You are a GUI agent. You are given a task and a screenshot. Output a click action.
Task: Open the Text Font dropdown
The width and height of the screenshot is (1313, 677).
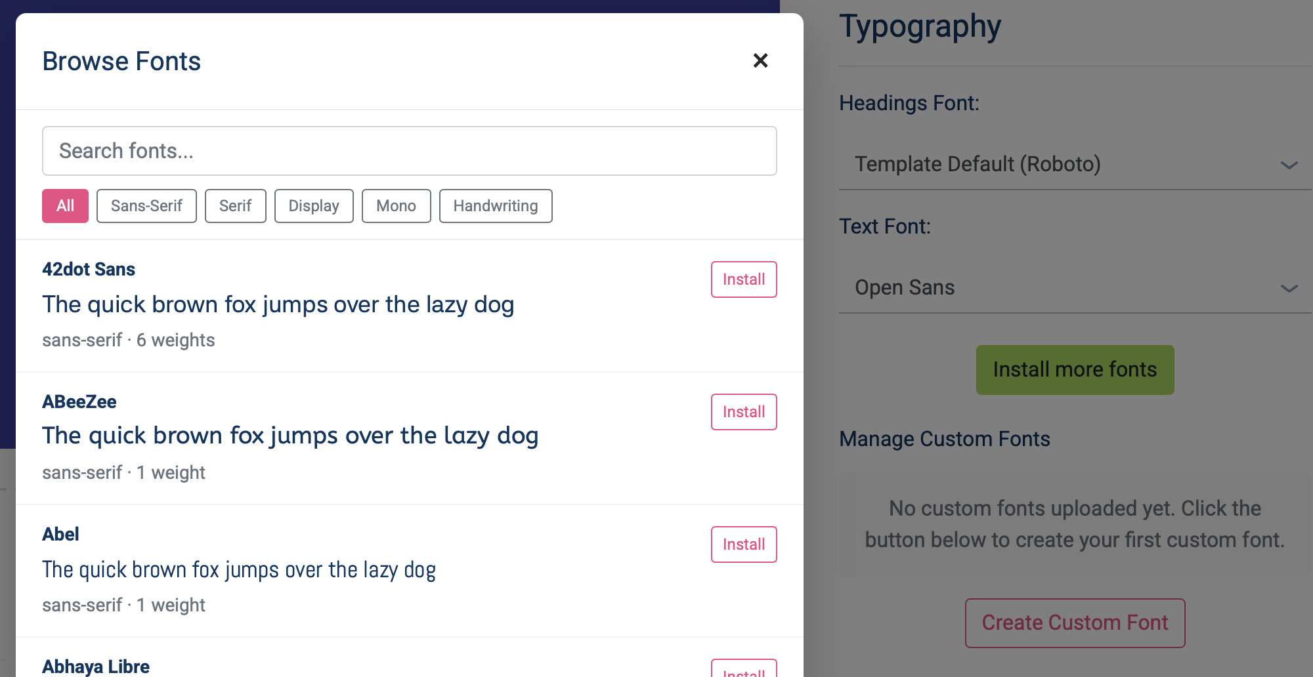1064,287
